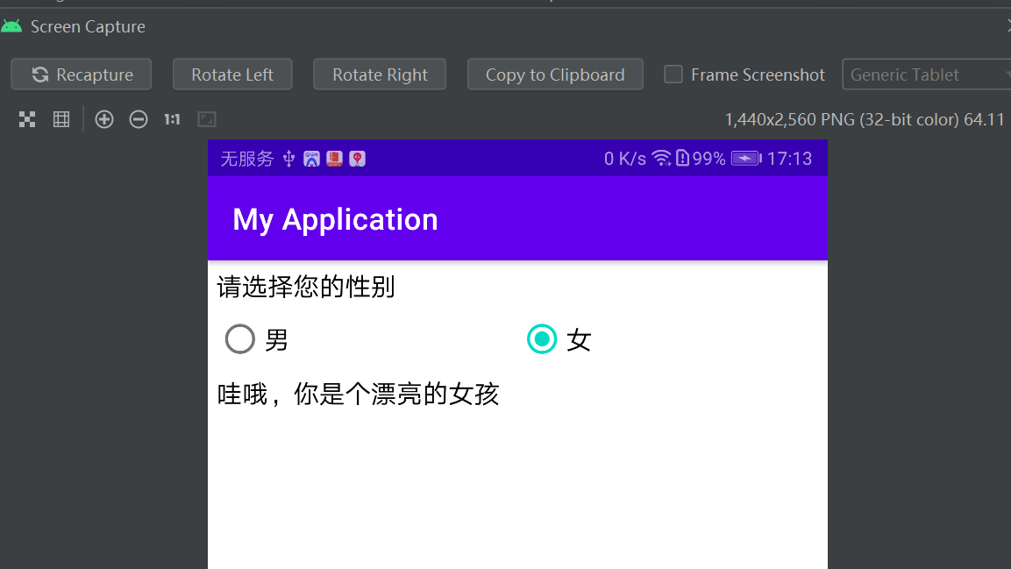Click the 请选择您的性别 label
1011x569 pixels.
[x=306, y=287]
